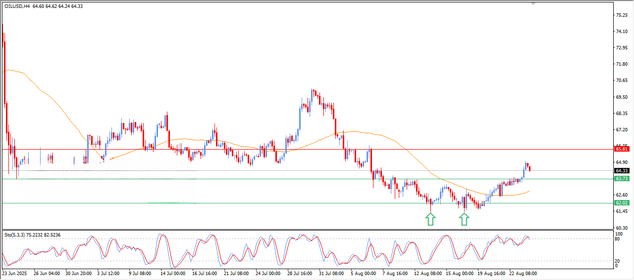
Task: Click the 7 Aug 16:00 date label
Action: click(394, 273)
